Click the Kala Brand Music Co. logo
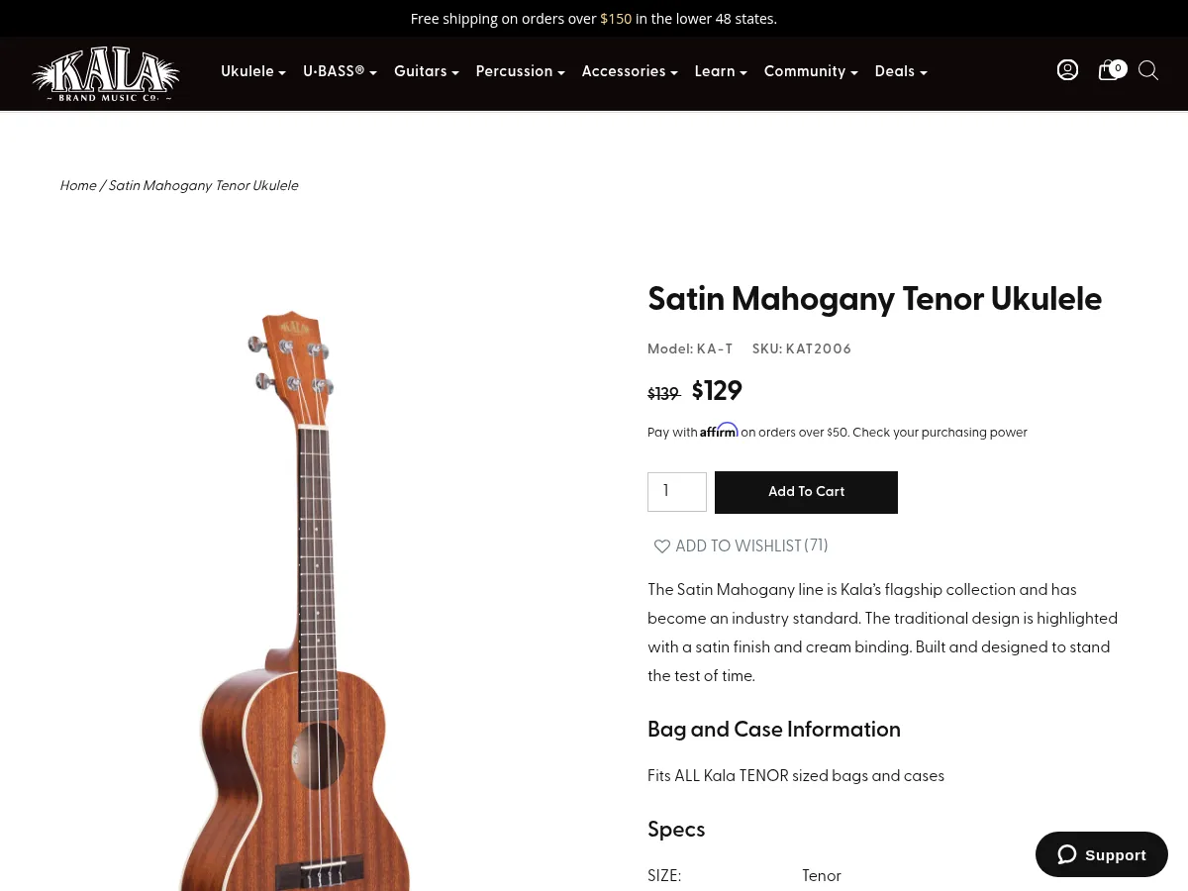This screenshot has width=1188, height=891. (105, 74)
